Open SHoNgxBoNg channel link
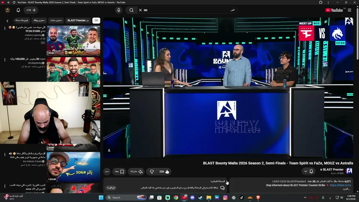Screen dimensions: 359x202 coord(35,63)
